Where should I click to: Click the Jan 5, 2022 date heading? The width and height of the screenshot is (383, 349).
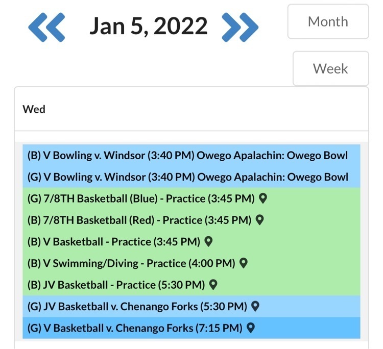[149, 27]
